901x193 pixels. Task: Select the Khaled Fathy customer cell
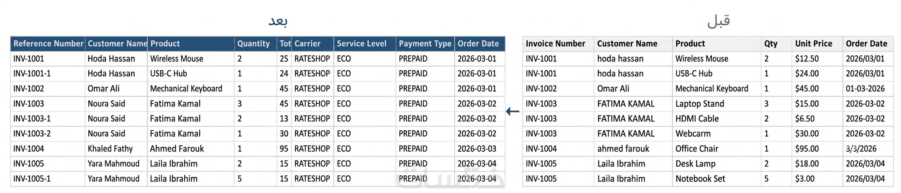(116, 149)
